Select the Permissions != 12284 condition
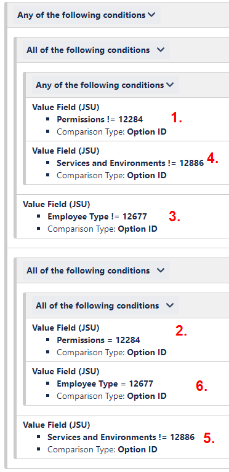Screen dimensions: 229x472 (x=100, y=119)
